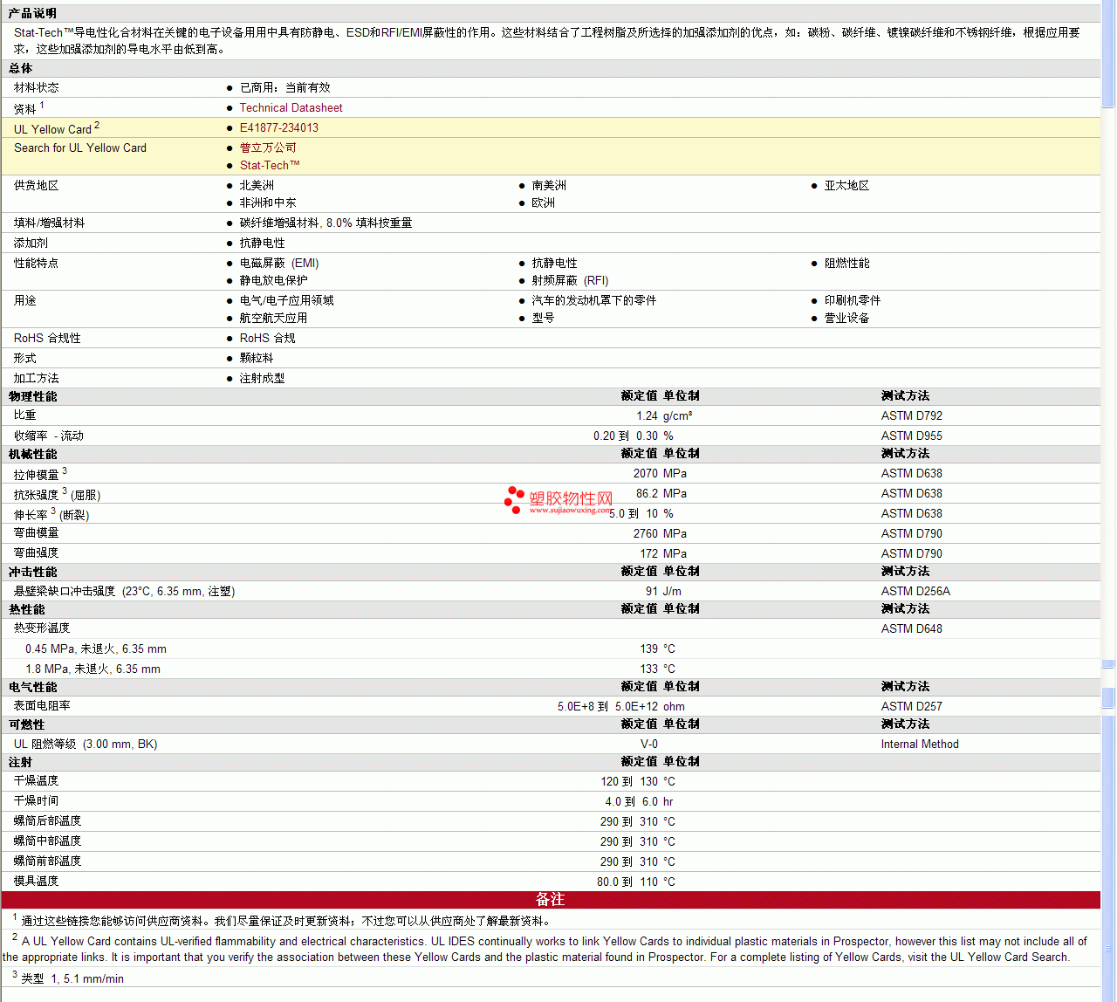Click ASTM D648 test method cell
The width and height of the screenshot is (1117, 1002).
[912, 628]
